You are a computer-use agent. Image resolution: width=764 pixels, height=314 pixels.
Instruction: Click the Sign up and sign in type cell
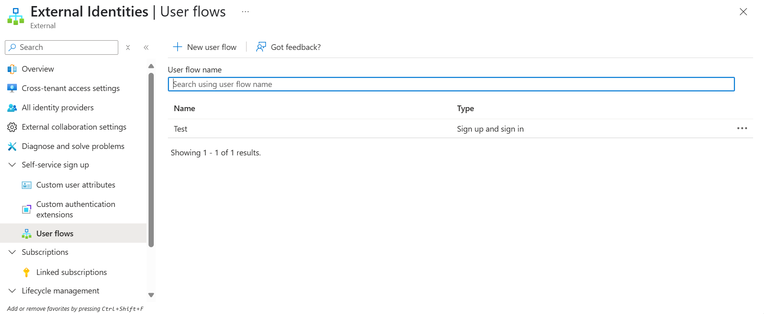coord(490,129)
